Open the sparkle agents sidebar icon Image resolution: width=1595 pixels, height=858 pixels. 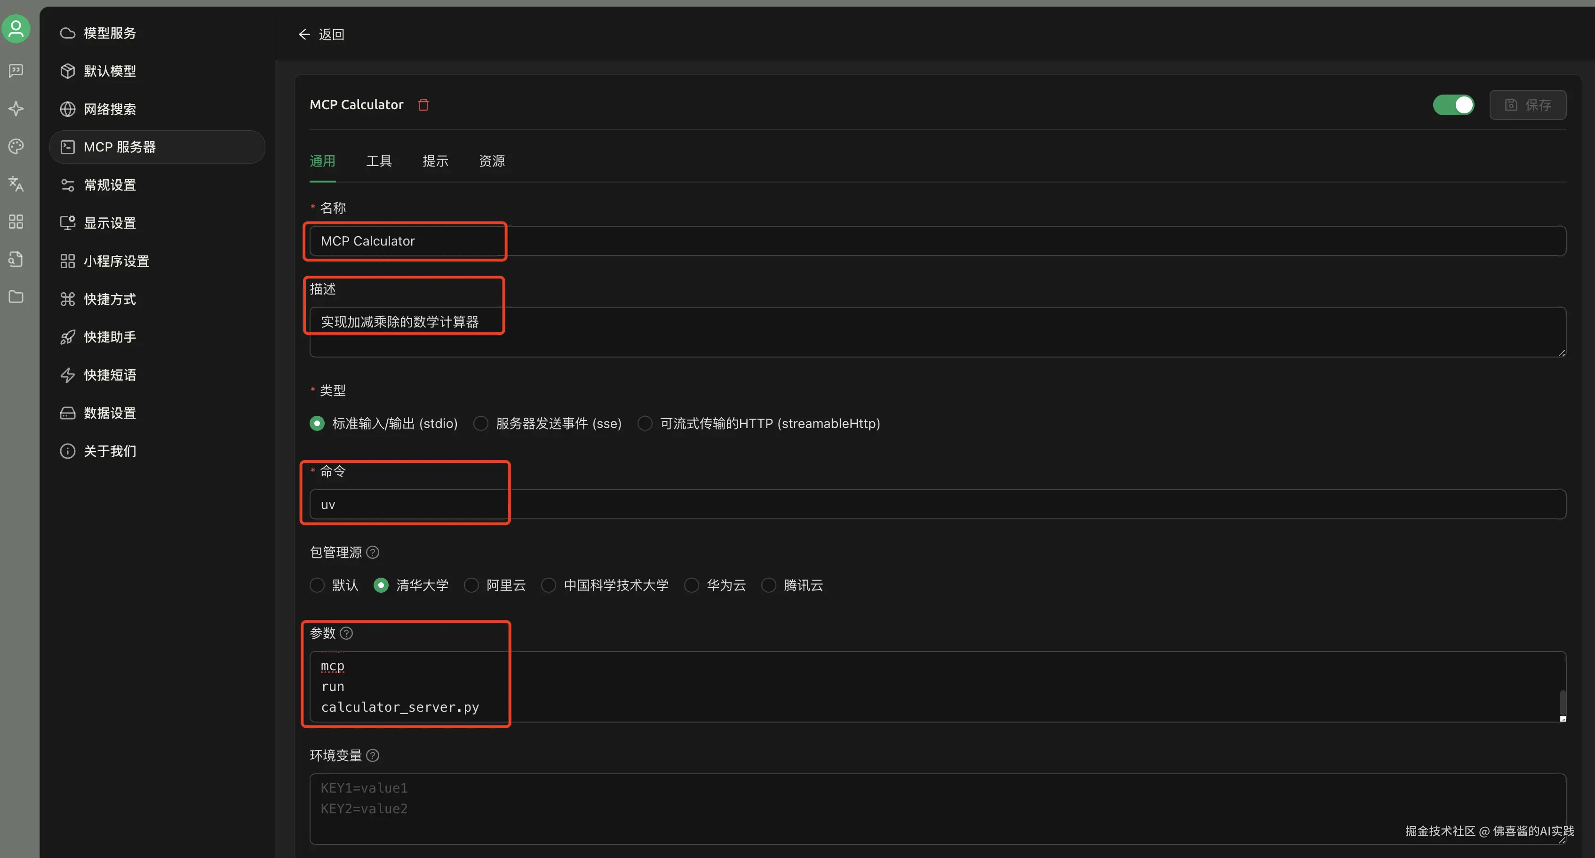pos(16,109)
